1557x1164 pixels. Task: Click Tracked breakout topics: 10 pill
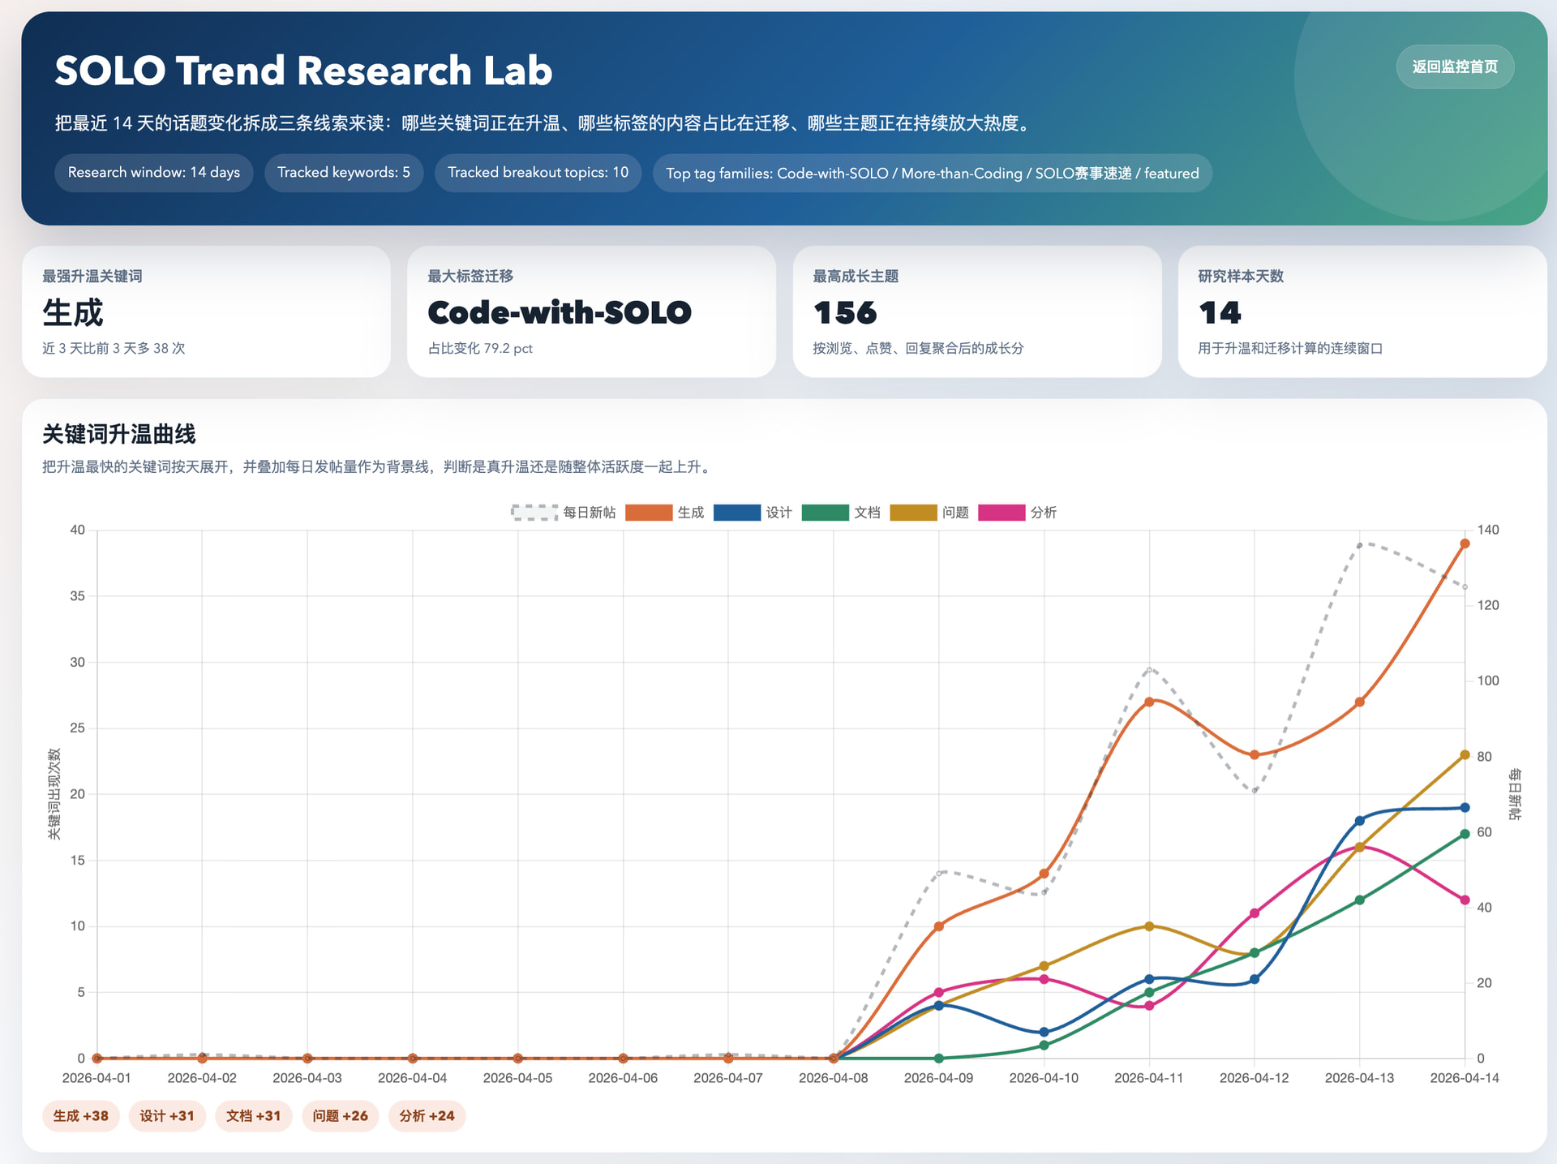(538, 173)
